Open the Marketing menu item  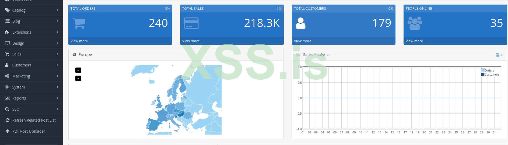(x=31, y=76)
